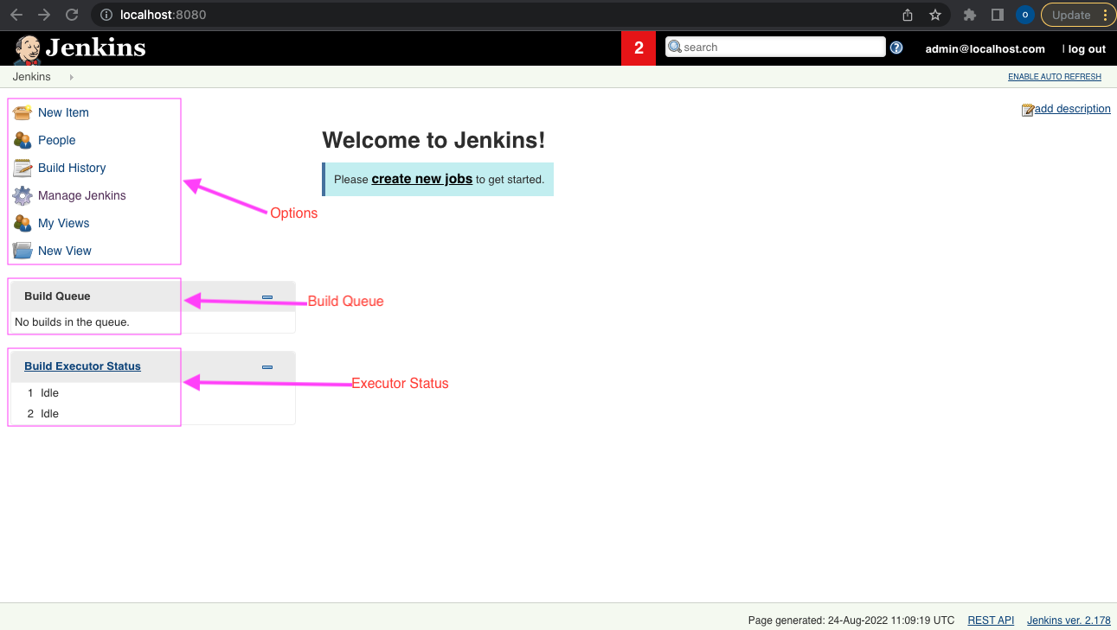
Task: Click the red notification badge showing 2
Action: [638, 48]
